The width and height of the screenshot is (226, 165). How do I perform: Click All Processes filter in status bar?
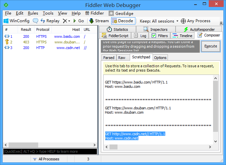(x=46, y=159)
